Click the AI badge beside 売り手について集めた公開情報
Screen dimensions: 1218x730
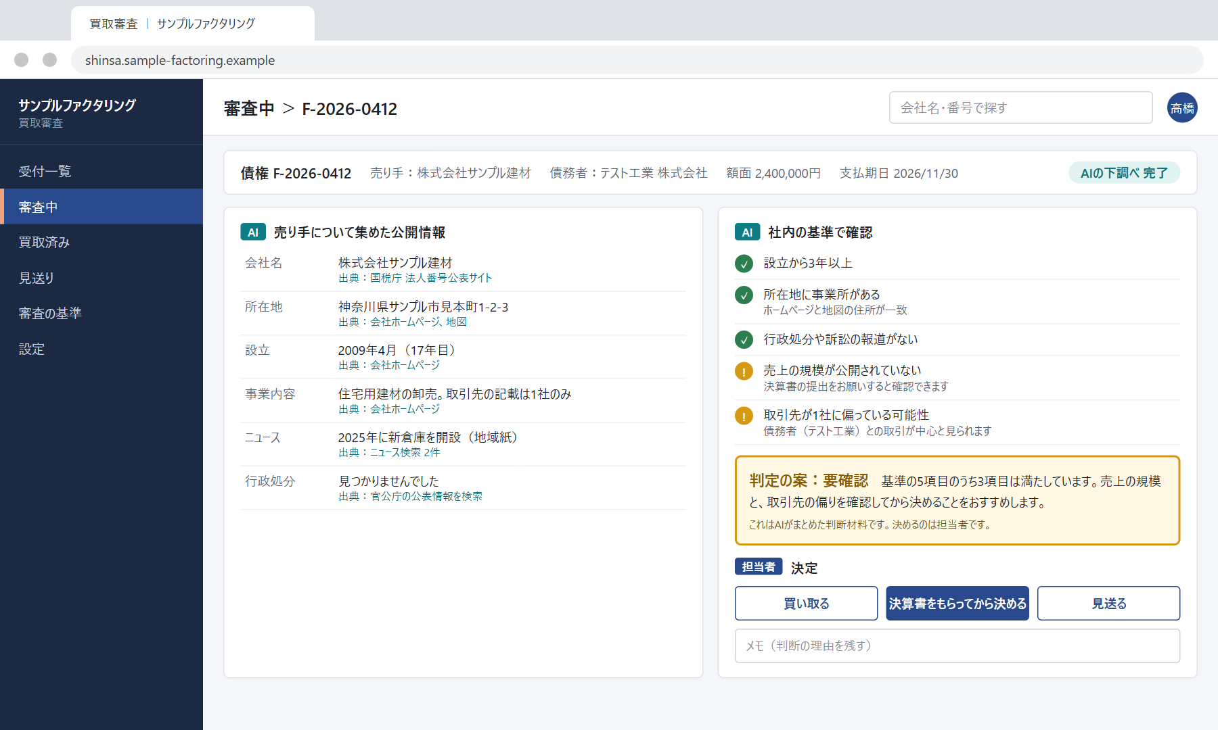click(253, 233)
